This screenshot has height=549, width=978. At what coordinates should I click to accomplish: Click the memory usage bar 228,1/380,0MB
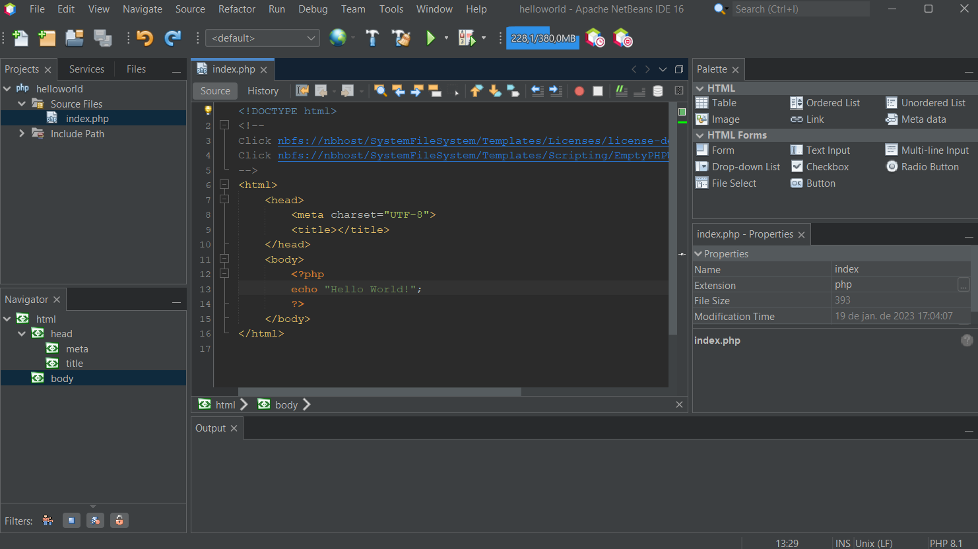click(x=543, y=38)
